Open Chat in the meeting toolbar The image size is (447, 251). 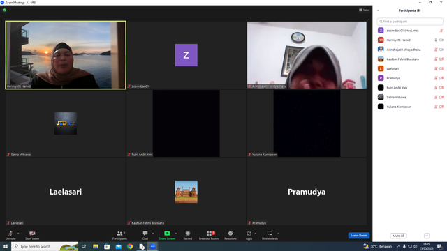coord(145,235)
